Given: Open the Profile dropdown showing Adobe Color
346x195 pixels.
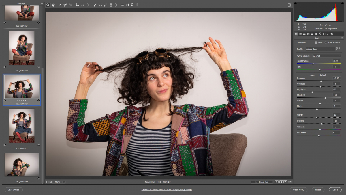Looking at the screenshot, I should (320, 49).
